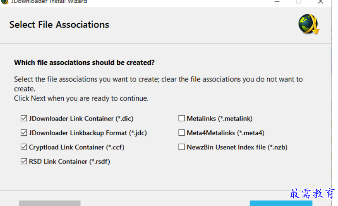The width and height of the screenshot is (338, 206).
Task: Minimize the install wizard window
Action: (x=277, y=2)
